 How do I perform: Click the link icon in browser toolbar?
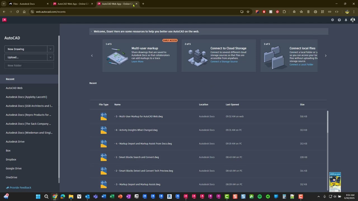pyautogui.click(x=329, y=12)
